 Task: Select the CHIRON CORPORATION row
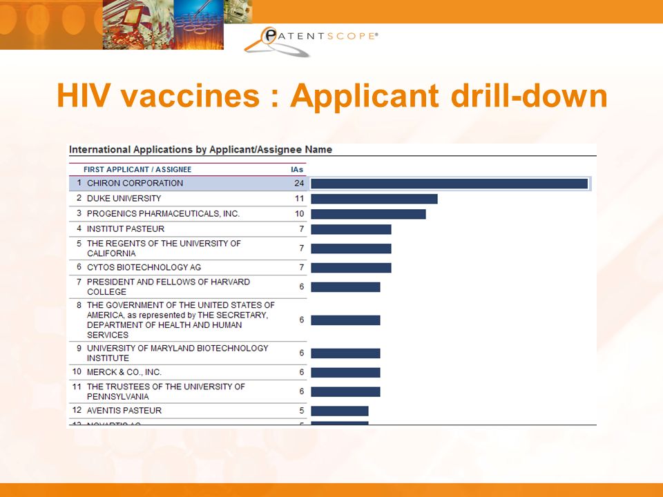pos(330,184)
